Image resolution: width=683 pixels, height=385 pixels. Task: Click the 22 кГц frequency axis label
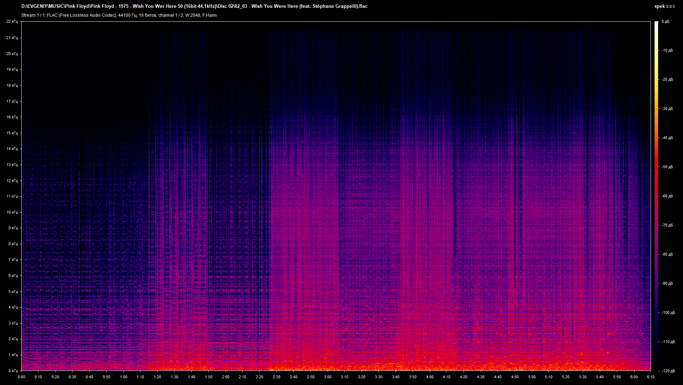click(x=13, y=21)
